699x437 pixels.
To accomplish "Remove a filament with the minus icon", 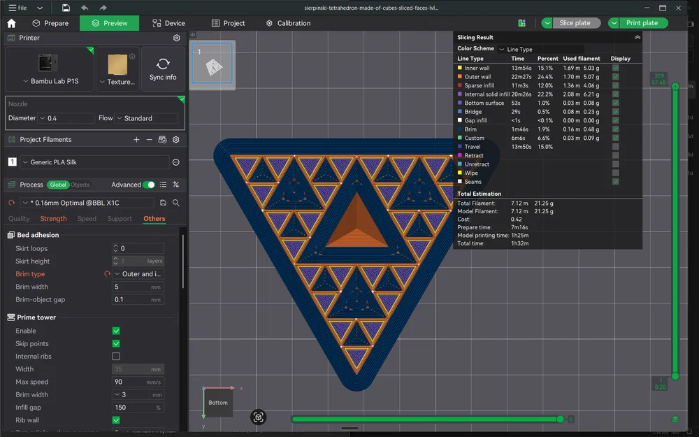I will 149,140.
